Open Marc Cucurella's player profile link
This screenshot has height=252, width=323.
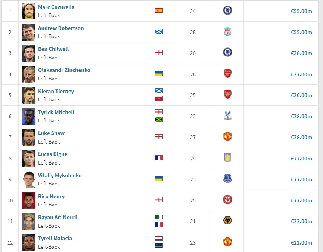pyautogui.click(x=56, y=7)
